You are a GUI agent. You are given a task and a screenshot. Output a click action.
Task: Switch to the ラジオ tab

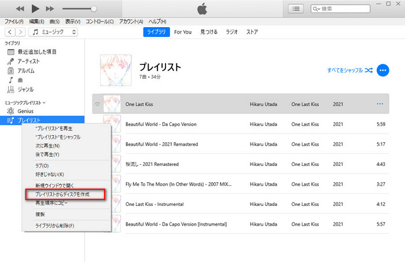coord(231,32)
